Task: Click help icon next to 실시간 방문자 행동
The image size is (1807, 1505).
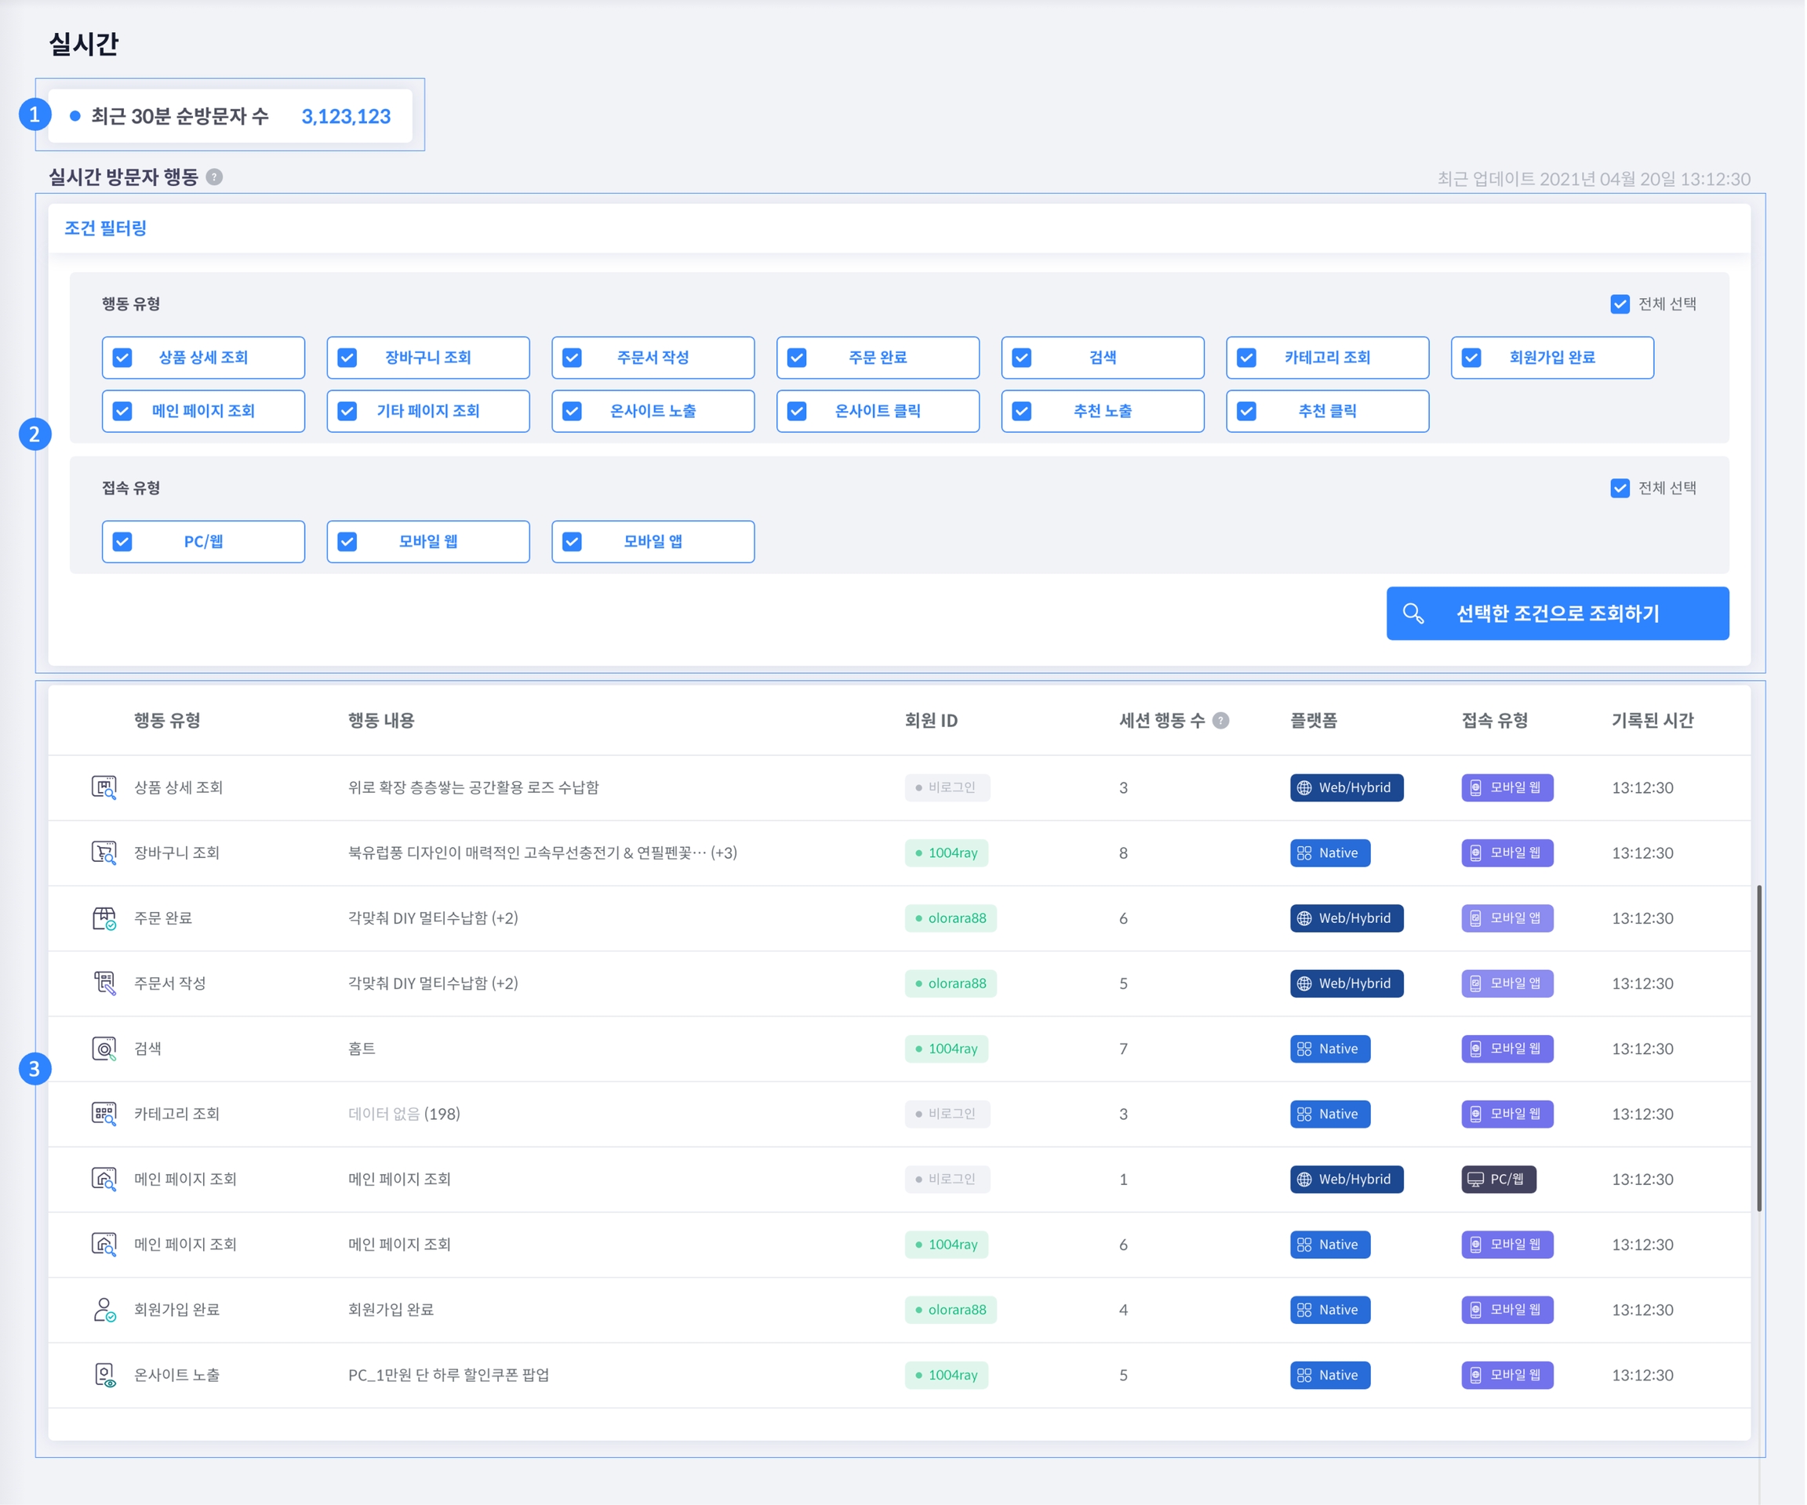Action: pyautogui.click(x=215, y=177)
